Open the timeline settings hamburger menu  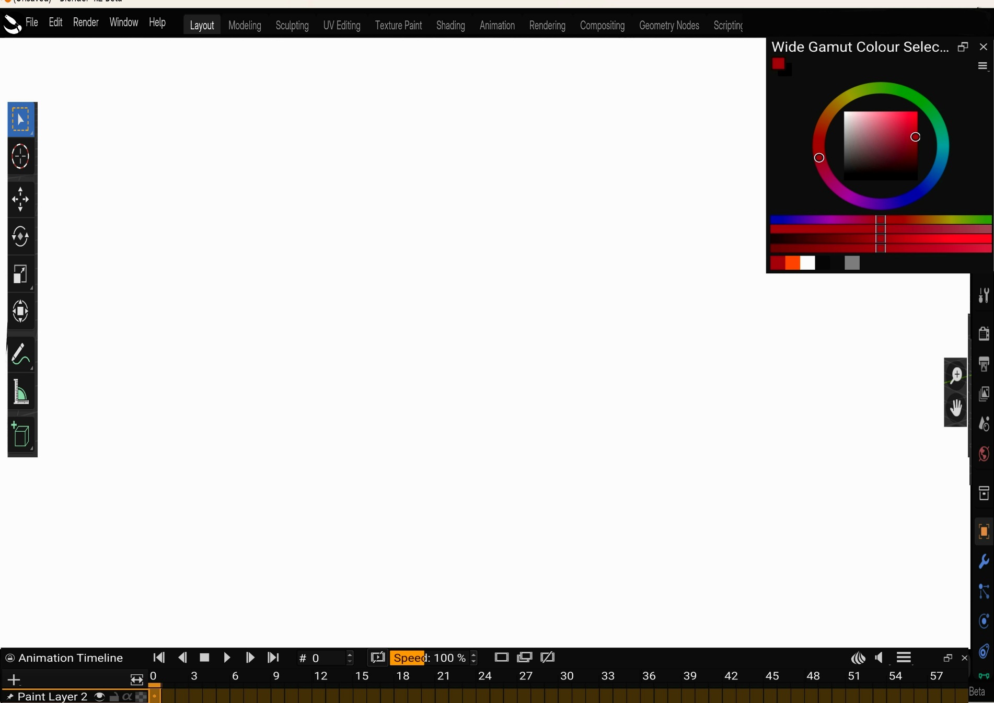[904, 658]
